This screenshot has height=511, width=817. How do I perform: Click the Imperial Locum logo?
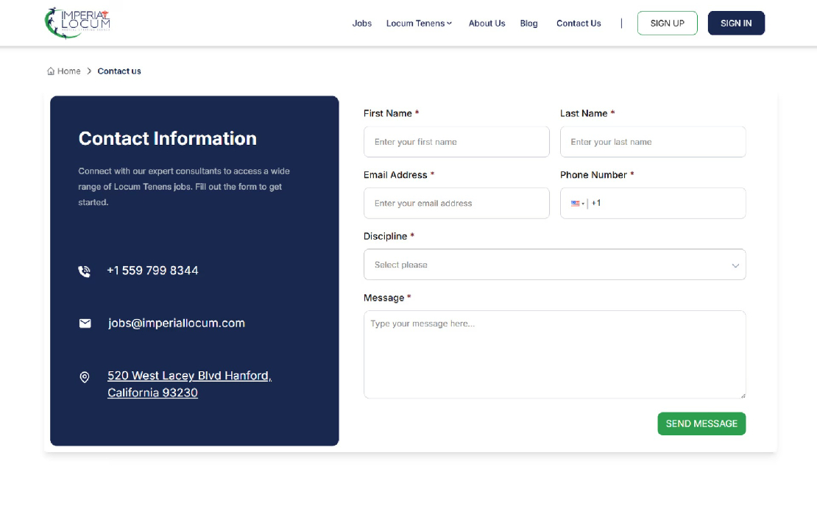click(x=77, y=23)
